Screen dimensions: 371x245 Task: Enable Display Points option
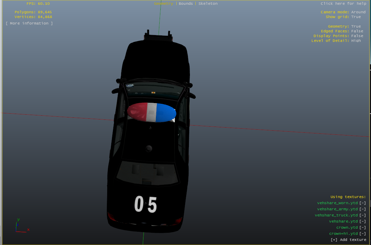(357, 36)
